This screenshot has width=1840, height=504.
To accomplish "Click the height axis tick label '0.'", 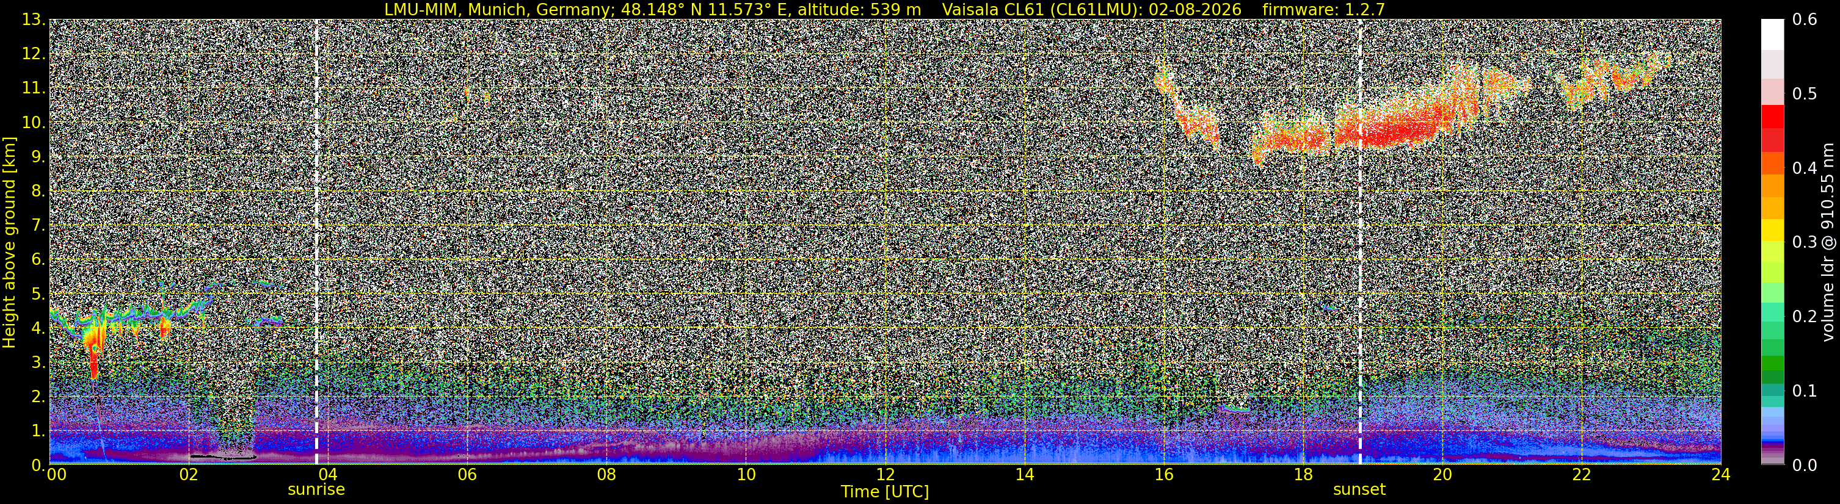I will pyautogui.click(x=37, y=465).
